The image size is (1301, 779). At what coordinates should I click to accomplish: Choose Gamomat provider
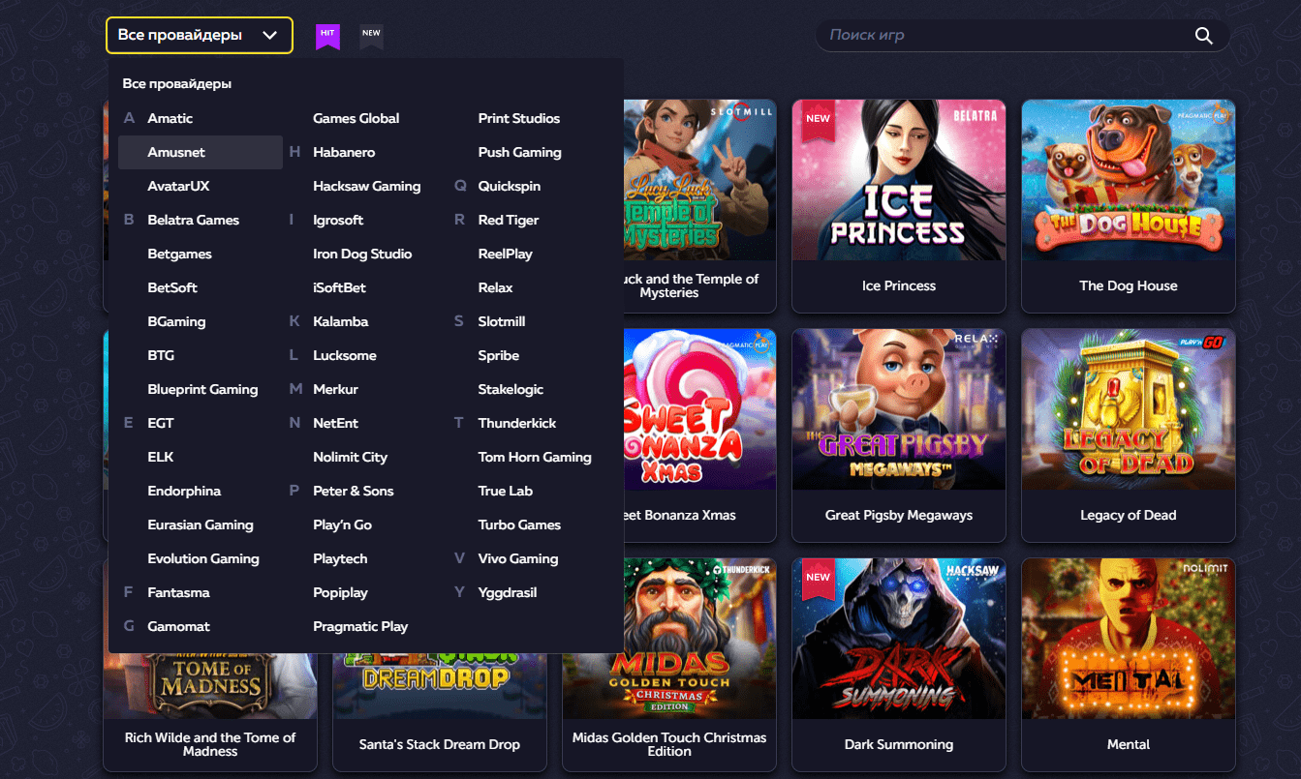coord(178,626)
